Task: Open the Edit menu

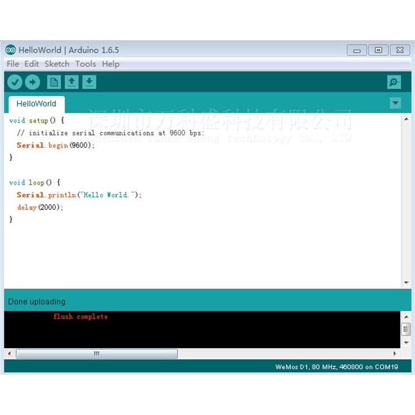Action: pyautogui.click(x=31, y=64)
